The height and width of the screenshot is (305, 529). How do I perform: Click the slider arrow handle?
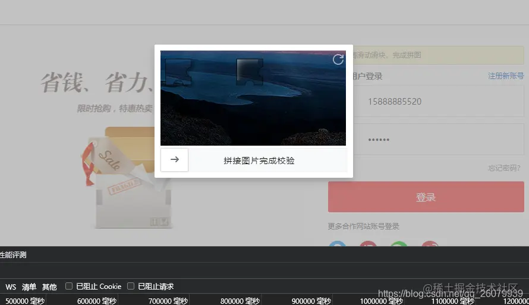[174, 160]
